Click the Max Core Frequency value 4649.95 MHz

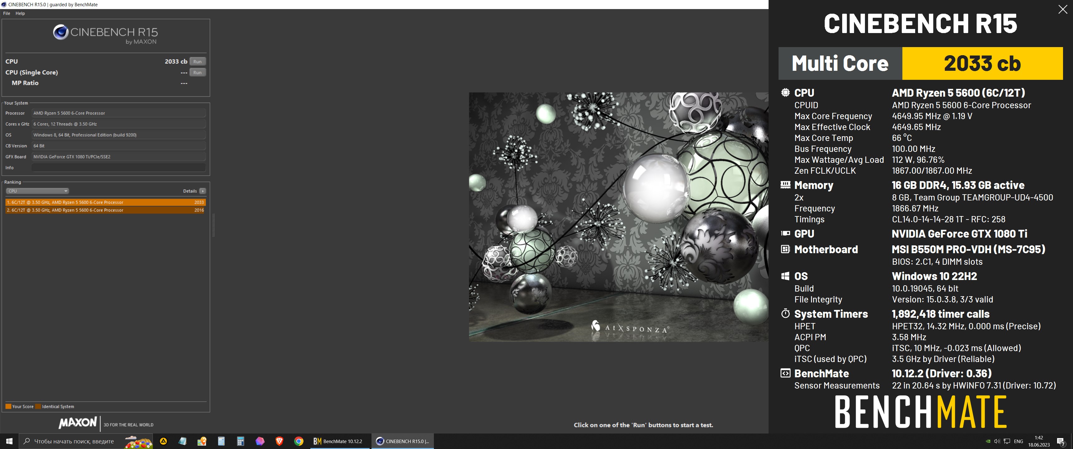932,116
